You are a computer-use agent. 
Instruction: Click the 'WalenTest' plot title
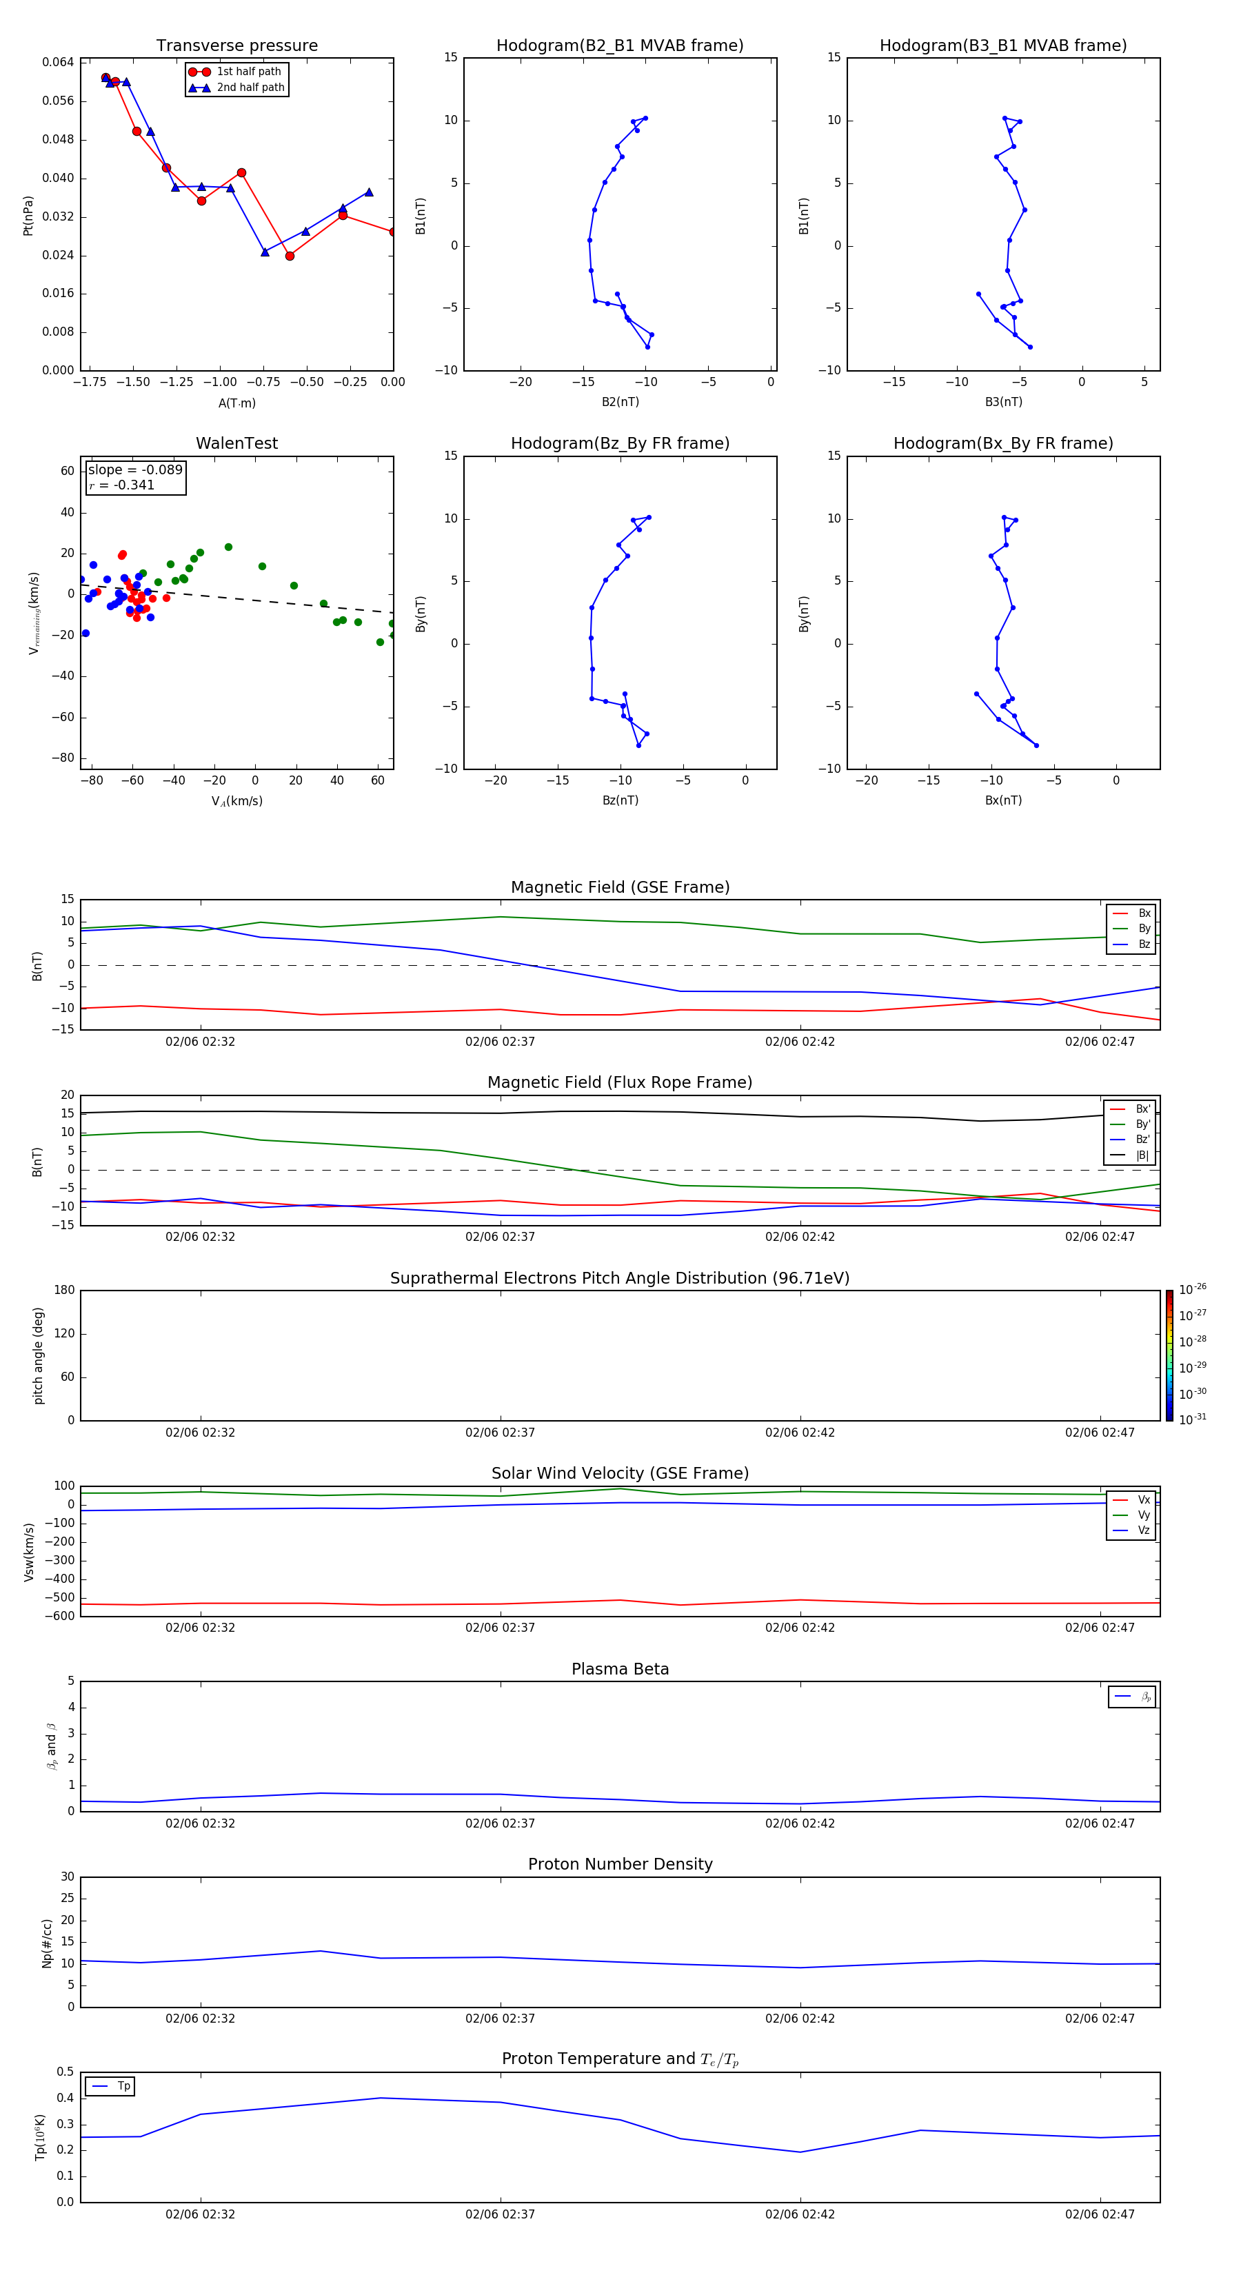tap(236, 443)
